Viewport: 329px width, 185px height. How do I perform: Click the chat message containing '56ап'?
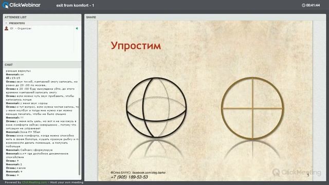point(23,132)
